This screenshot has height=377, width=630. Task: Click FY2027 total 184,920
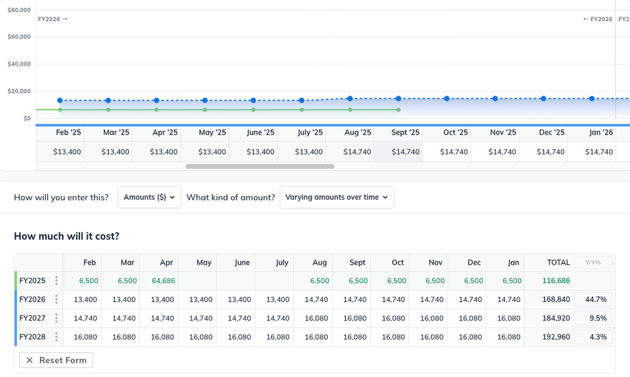point(556,318)
